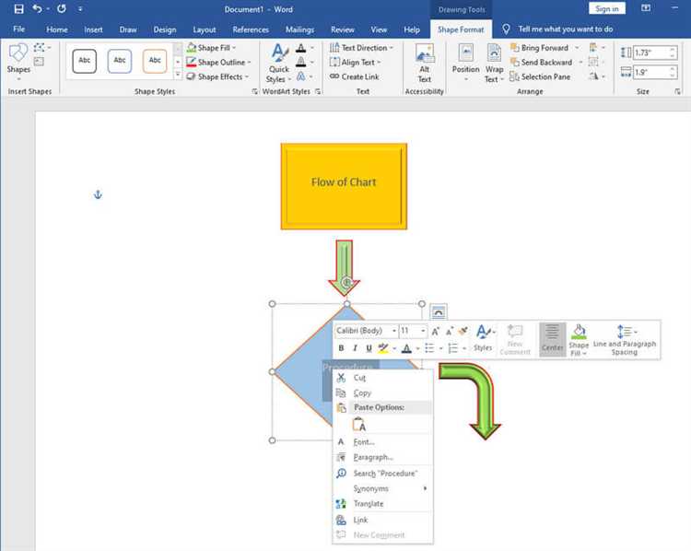The width and height of the screenshot is (691, 551).
Task: Expand the Shape Effects dropdown
Action: pyautogui.click(x=247, y=76)
